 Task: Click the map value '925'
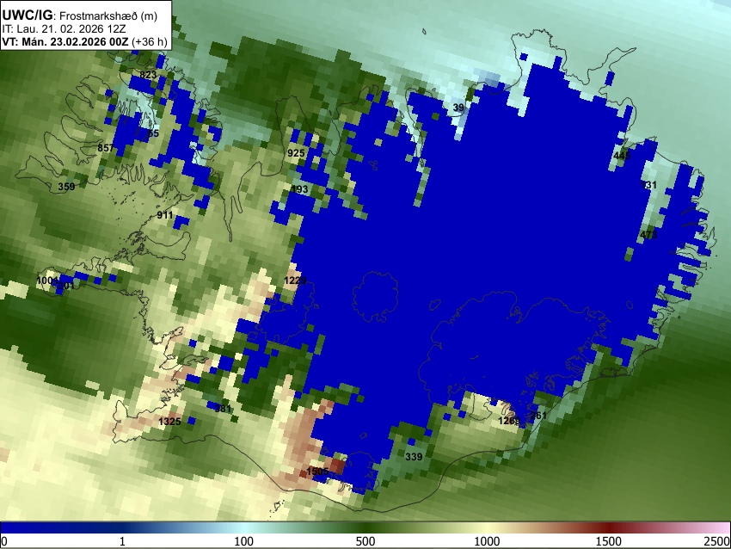296,153
